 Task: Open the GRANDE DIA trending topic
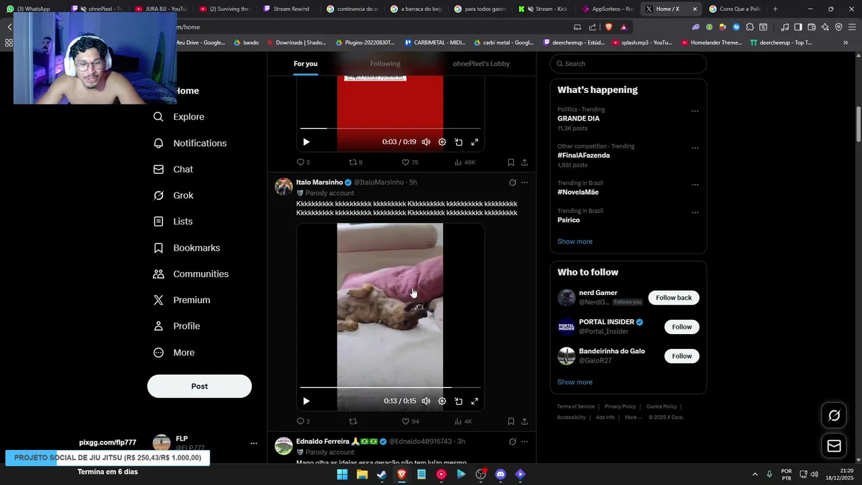578,119
